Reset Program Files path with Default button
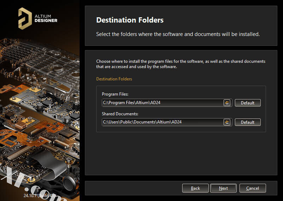The width and height of the screenshot is (283, 201). point(248,103)
